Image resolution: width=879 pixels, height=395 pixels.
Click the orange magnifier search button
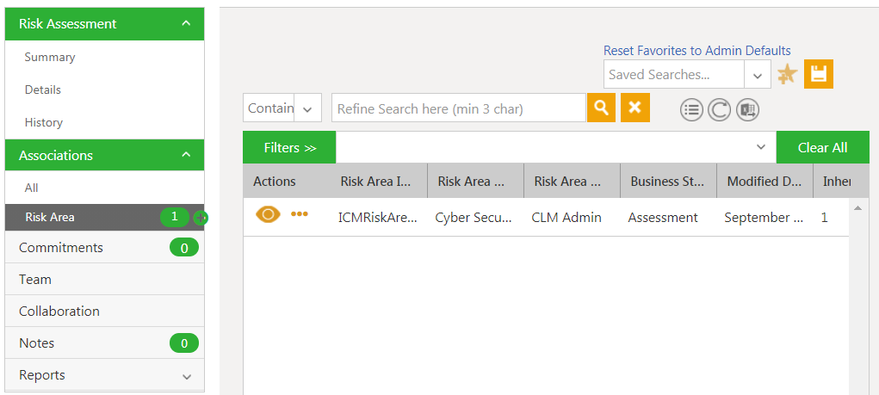pos(601,108)
